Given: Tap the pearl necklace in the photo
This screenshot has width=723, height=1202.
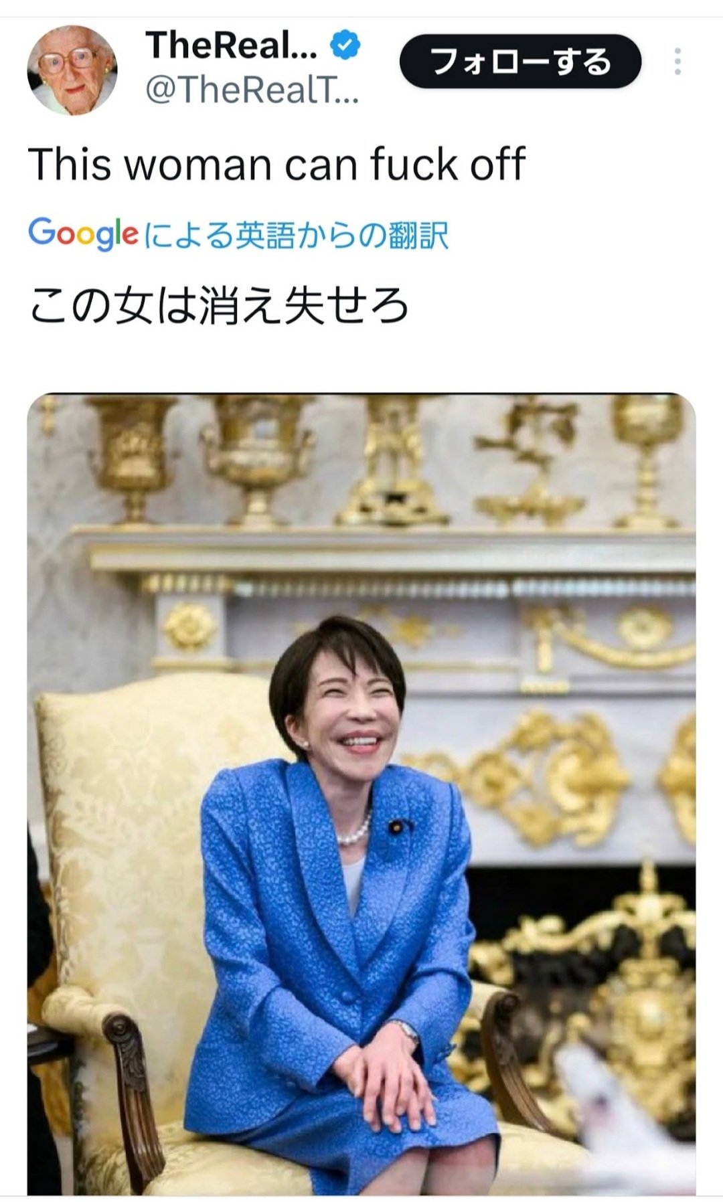Looking at the screenshot, I should (x=354, y=831).
